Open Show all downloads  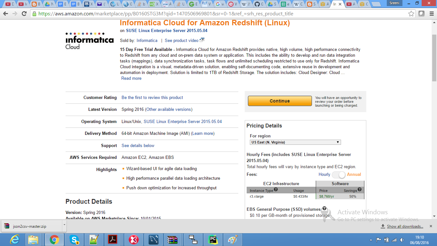coord(404,226)
